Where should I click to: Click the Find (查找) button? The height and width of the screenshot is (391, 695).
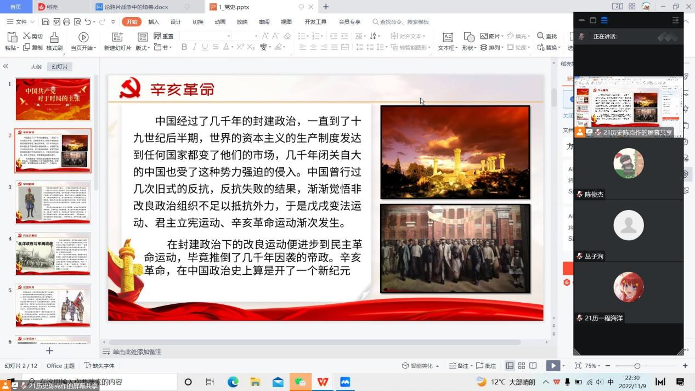click(547, 36)
